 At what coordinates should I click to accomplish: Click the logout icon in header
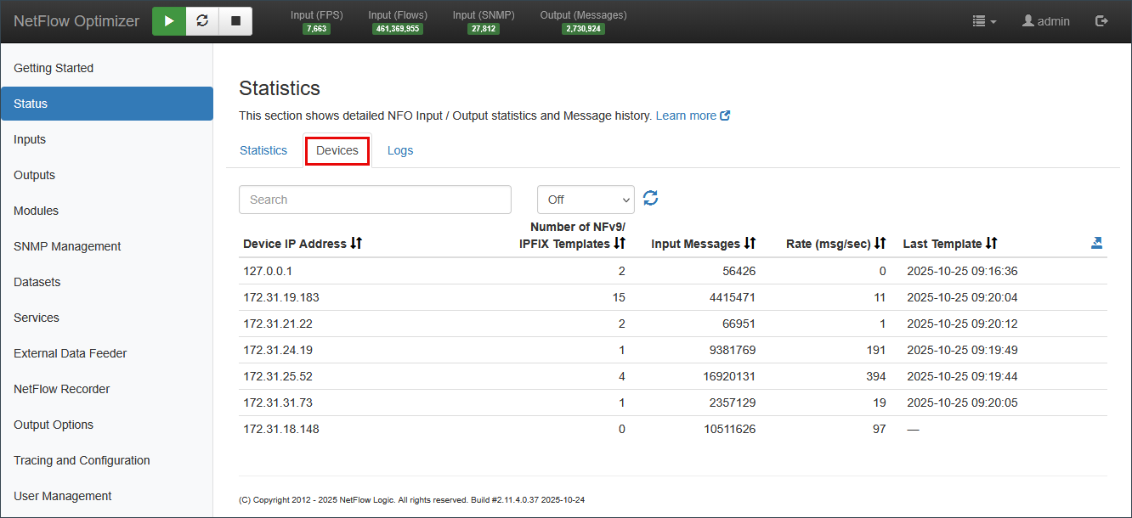[x=1101, y=21]
